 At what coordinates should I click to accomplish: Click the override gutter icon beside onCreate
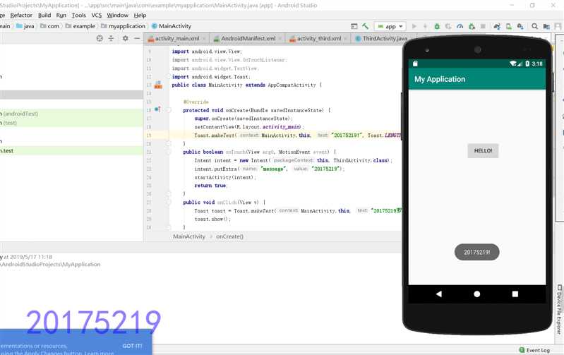point(157,109)
